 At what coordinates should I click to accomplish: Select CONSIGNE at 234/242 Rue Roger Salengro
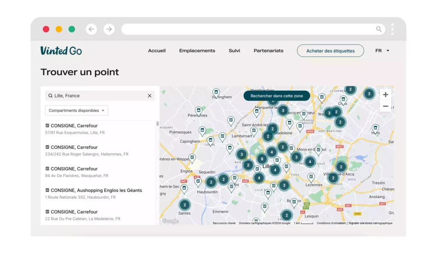click(x=98, y=150)
